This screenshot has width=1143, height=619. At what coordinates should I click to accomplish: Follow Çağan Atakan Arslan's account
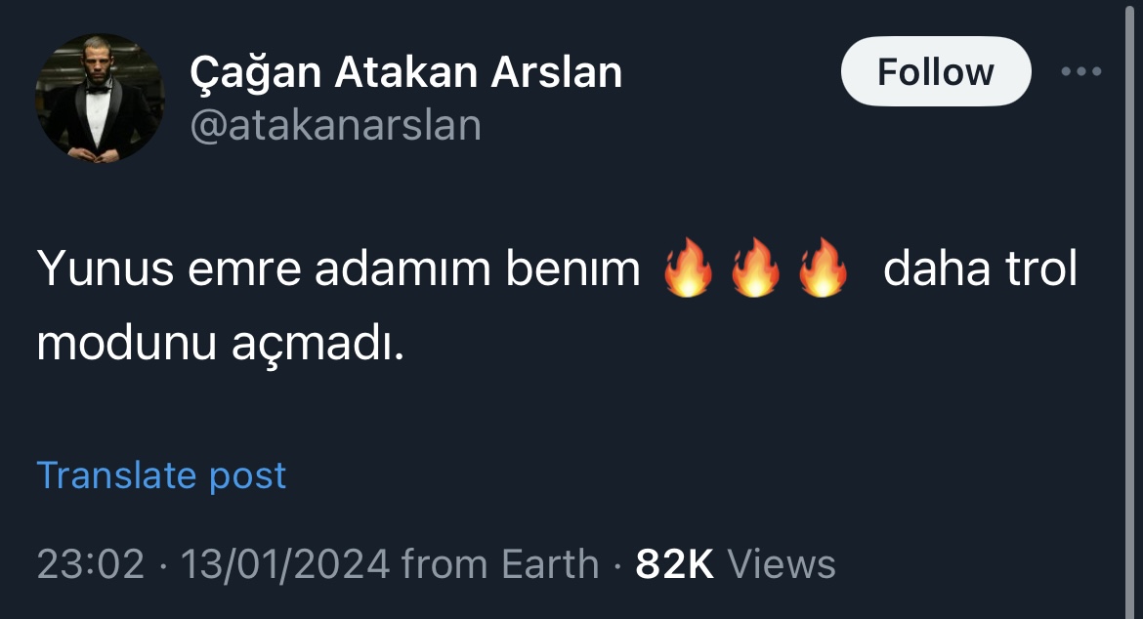coord(936,71)
